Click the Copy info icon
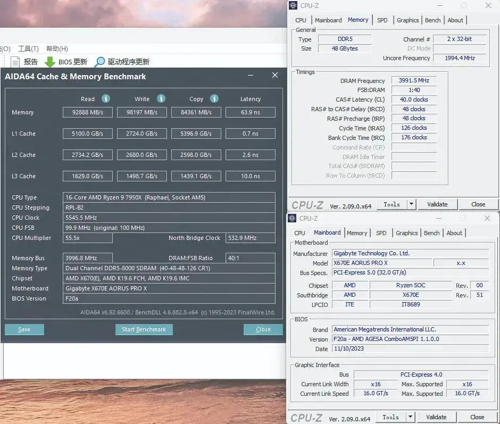Image resolution: width=500 pixels, height=424 pixels. point(214,98)
